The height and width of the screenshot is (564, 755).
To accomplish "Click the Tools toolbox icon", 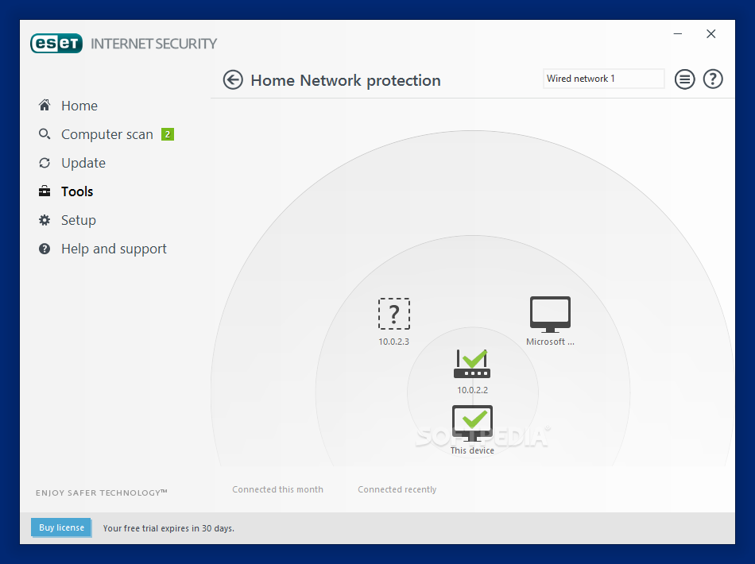I will (45, 191).
